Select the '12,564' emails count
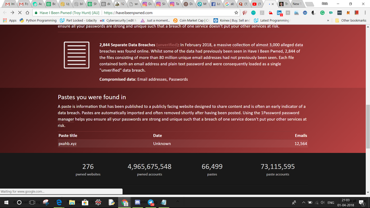The image size is (370, 208). 301,143
